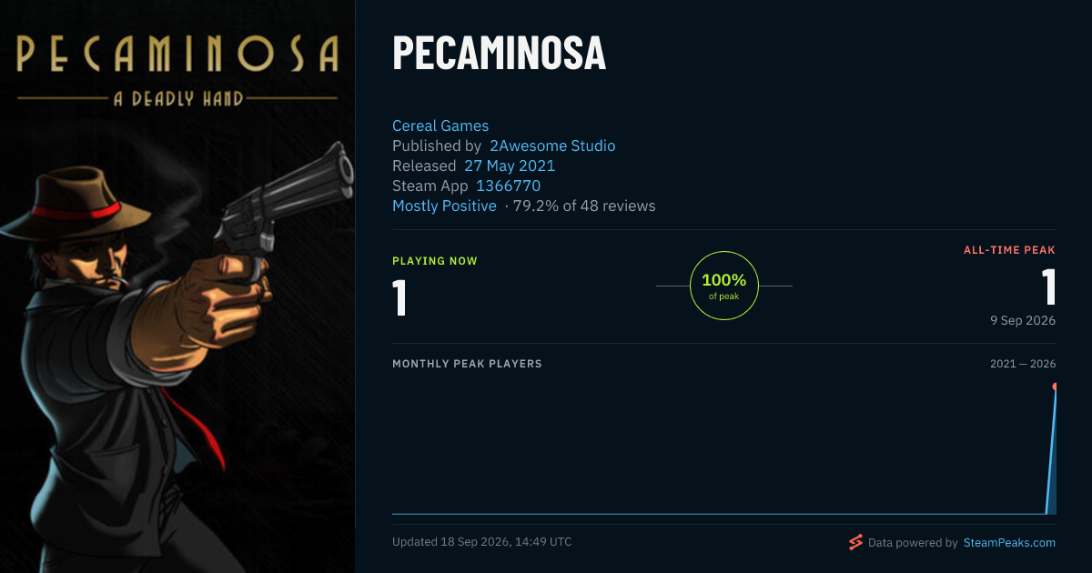Screen dimensions: 1092x573
Task: Click the Pecaminosa game cover art
Action: pyautogui.click(x=177, y=286)
